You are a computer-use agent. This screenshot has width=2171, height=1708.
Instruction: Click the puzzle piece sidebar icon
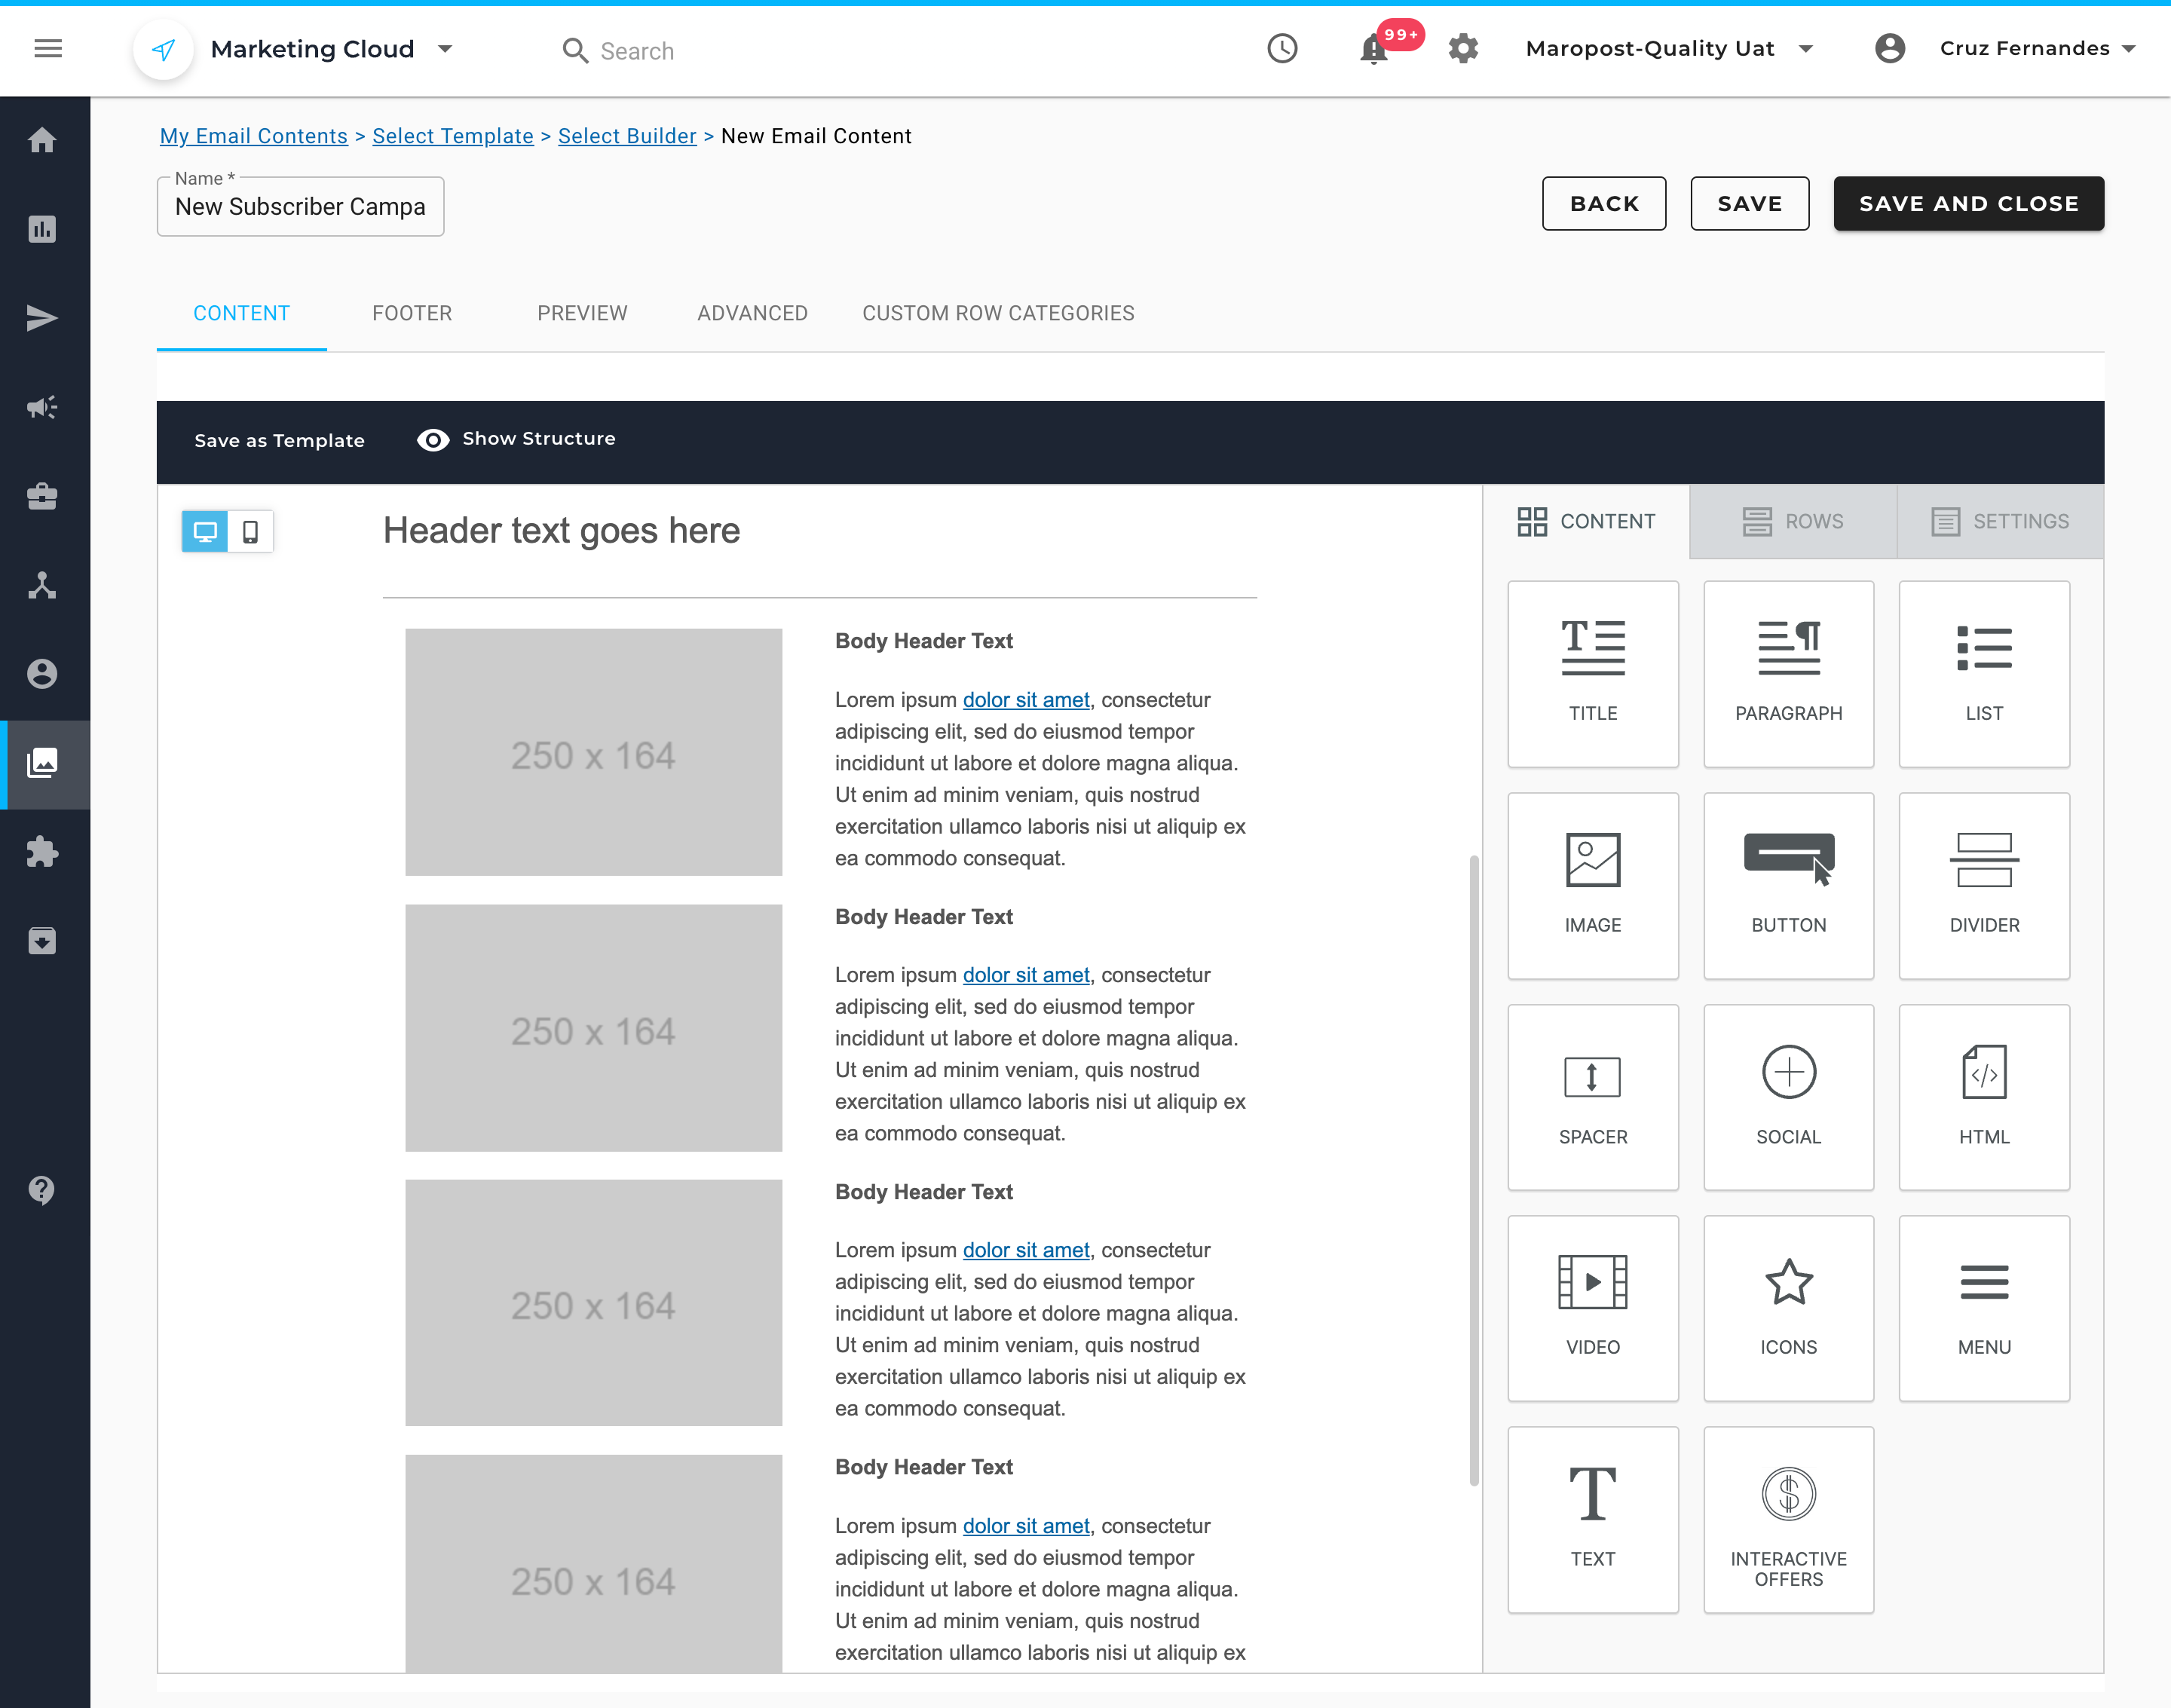42,852
